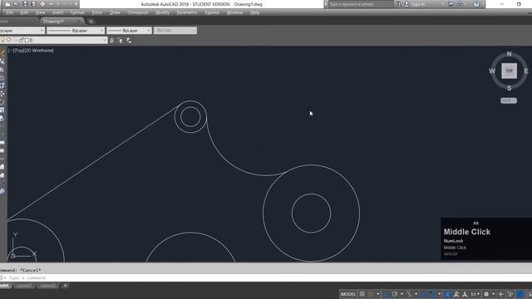The width and height of the screenshot is (532, 299).
Task: Select the Move tool in left toolbar
Action: [x=2, y=94]
